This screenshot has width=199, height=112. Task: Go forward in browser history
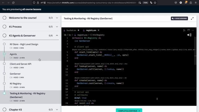tap(8, 3)
